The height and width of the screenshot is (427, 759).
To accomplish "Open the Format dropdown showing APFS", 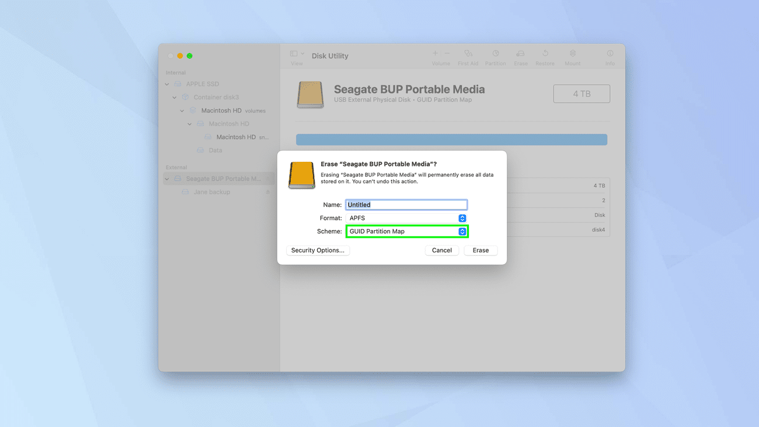I will [x=406, y=218].
